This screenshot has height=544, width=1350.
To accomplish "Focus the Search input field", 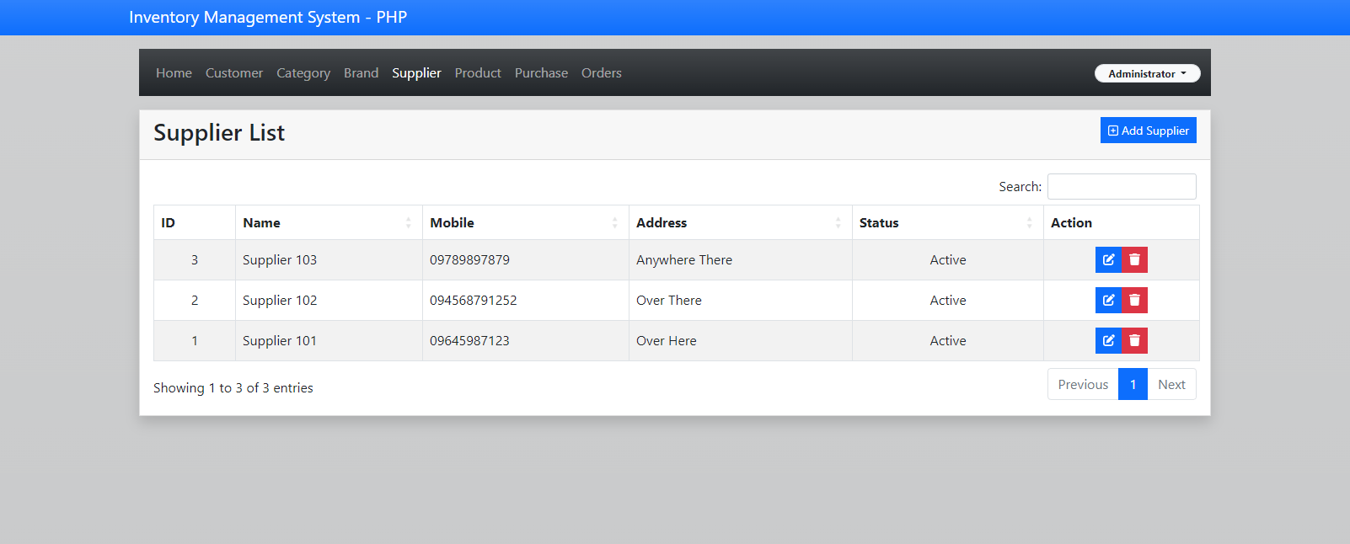I will tap(1121, 186).
